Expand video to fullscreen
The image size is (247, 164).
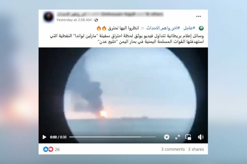[x=177, y=137]
